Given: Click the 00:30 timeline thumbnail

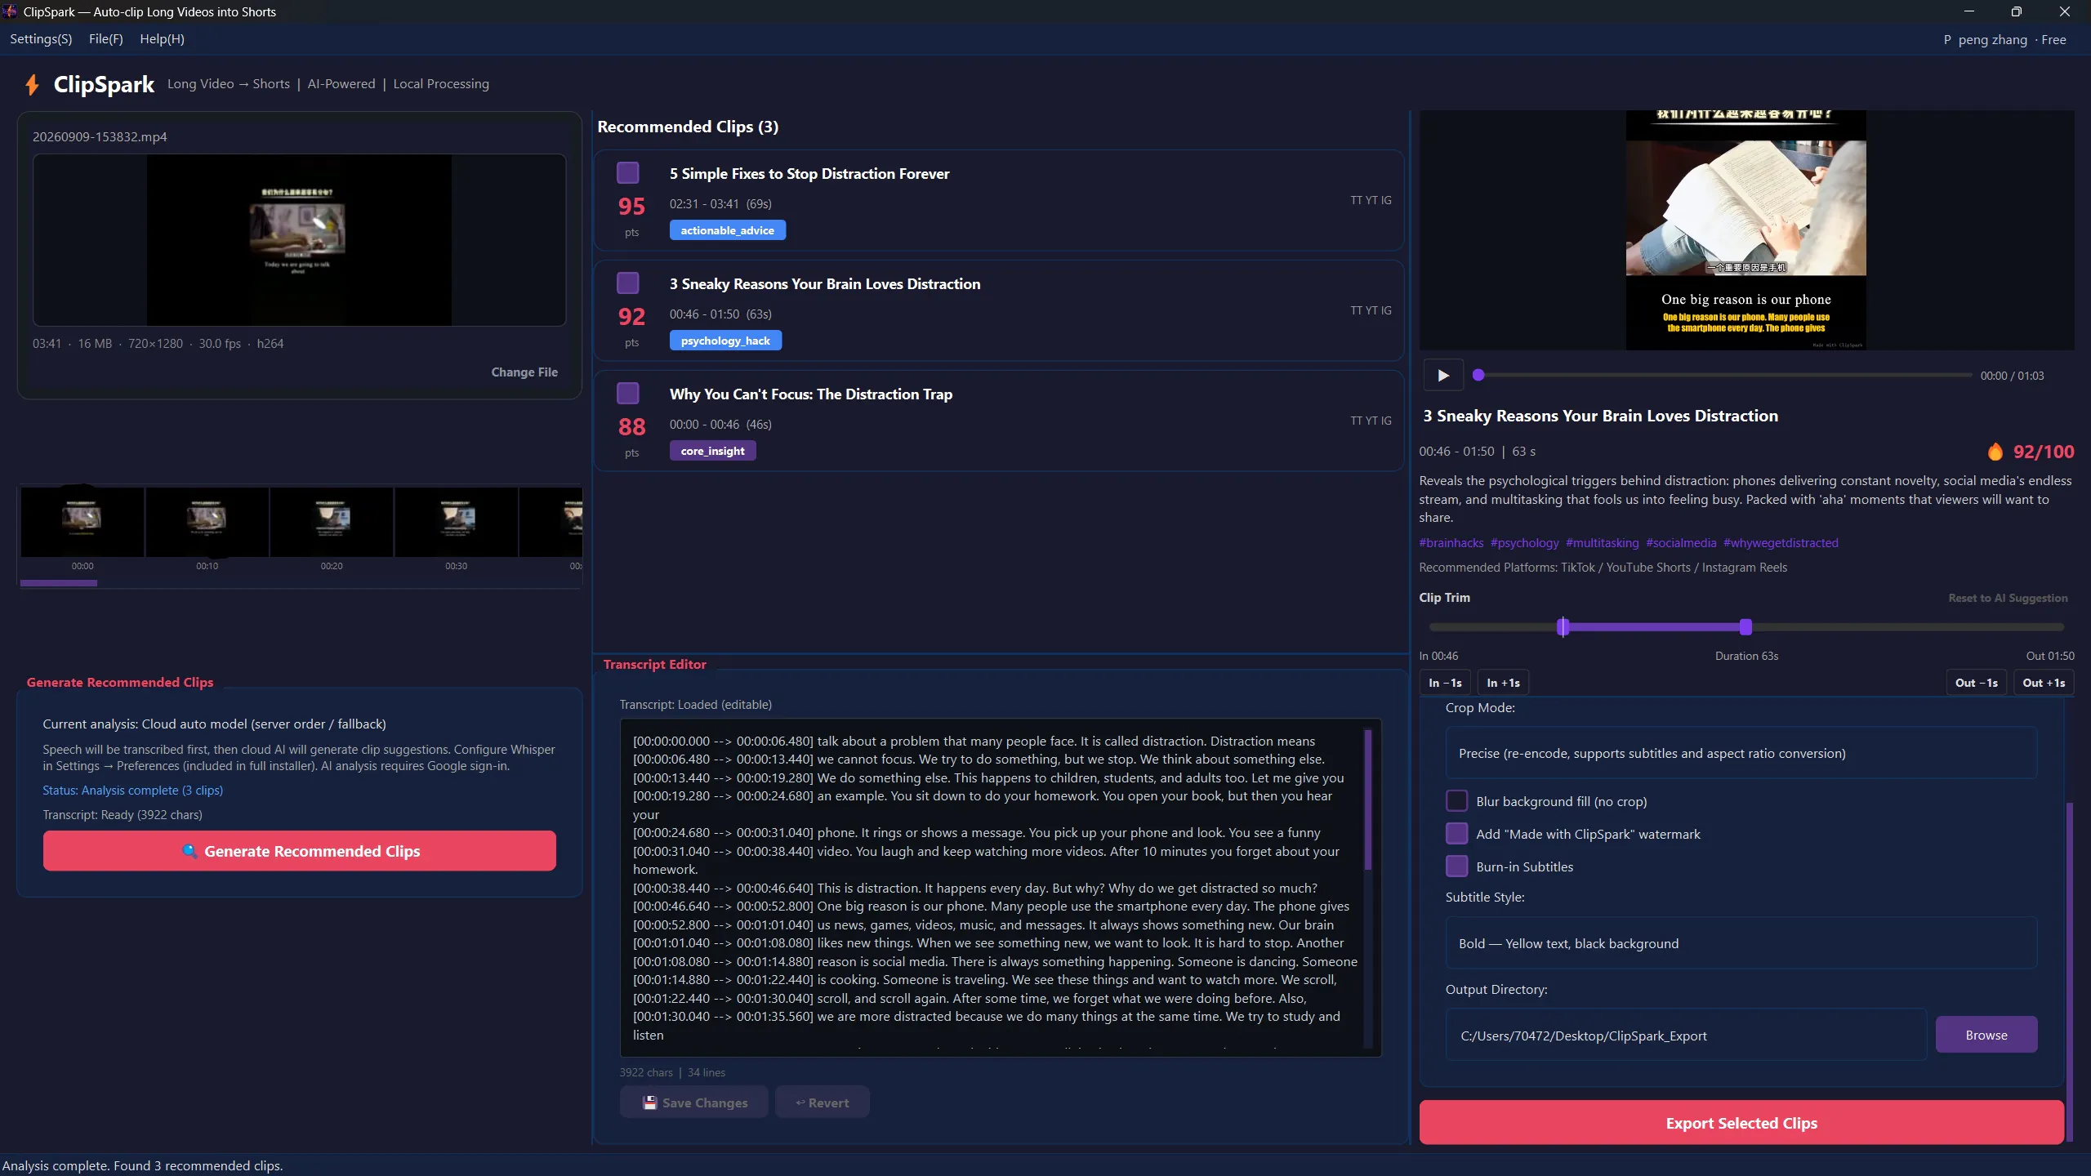Looking at the screenshot, I should tap(456, 523).
